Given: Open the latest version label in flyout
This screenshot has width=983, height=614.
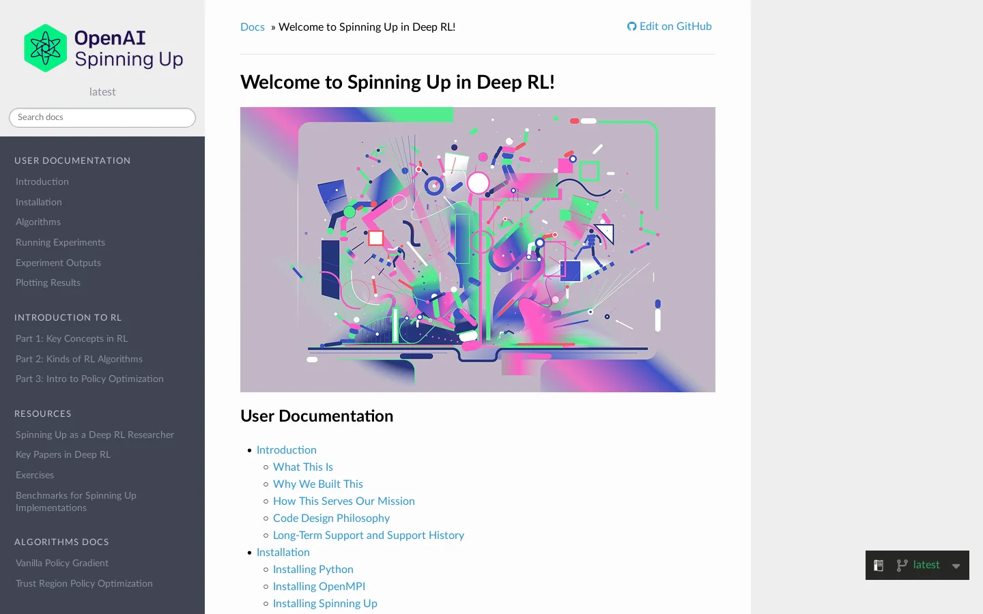Looking at the screenshot, I should pos(926,565).
